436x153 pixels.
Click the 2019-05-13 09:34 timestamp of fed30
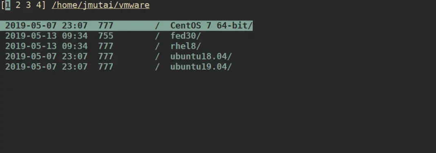pos(47,36)
